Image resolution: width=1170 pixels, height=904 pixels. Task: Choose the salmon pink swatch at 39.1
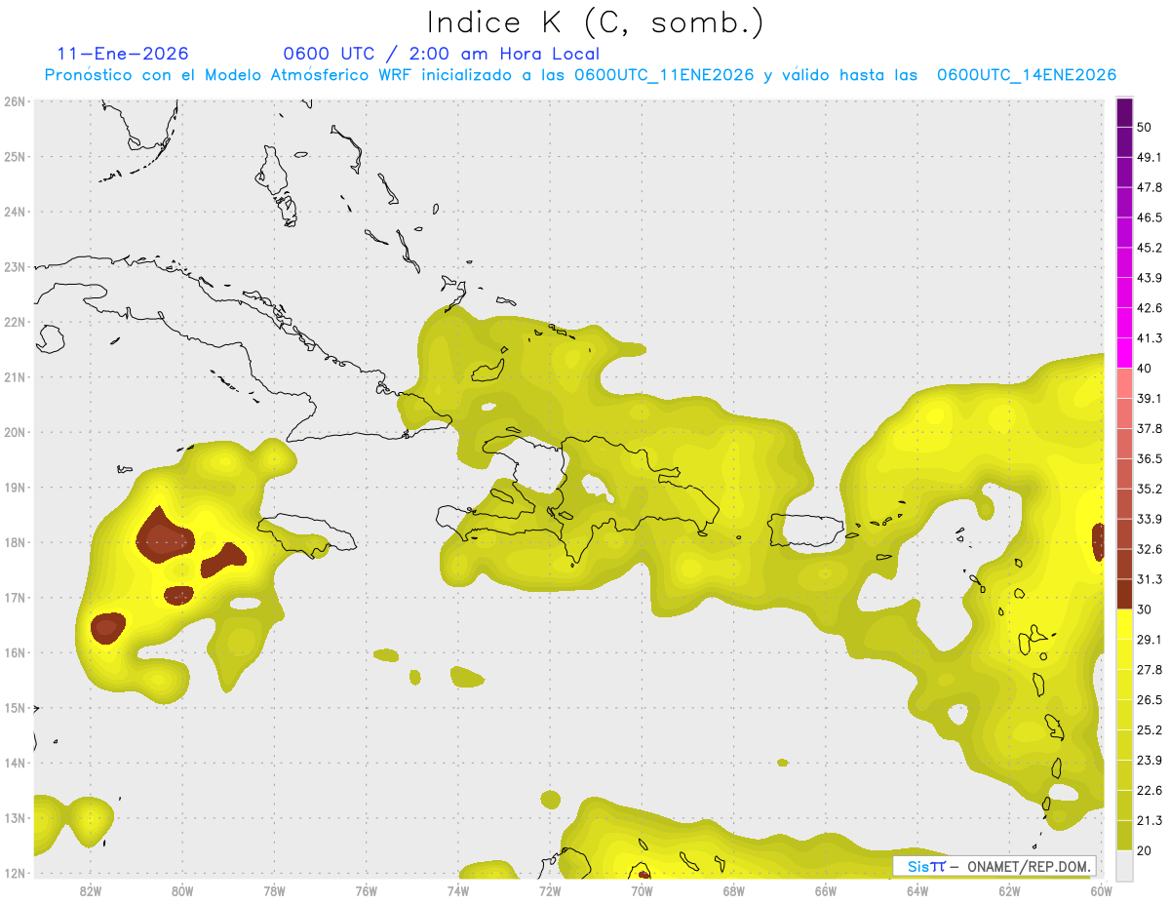click(x=1124, y=383)
